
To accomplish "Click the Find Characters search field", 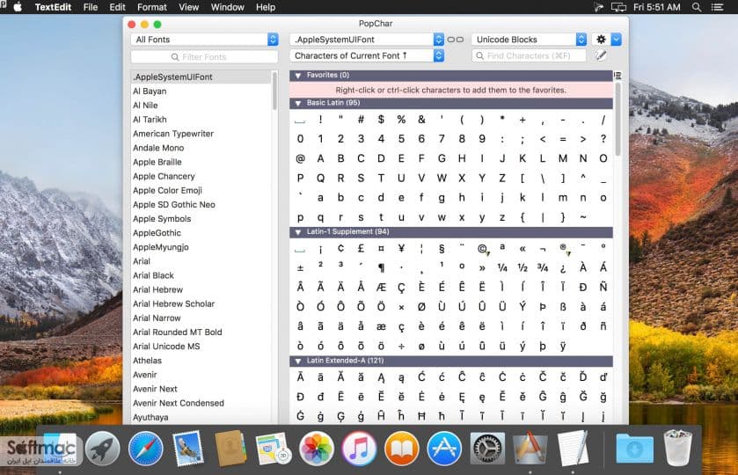I will point(529,55).
